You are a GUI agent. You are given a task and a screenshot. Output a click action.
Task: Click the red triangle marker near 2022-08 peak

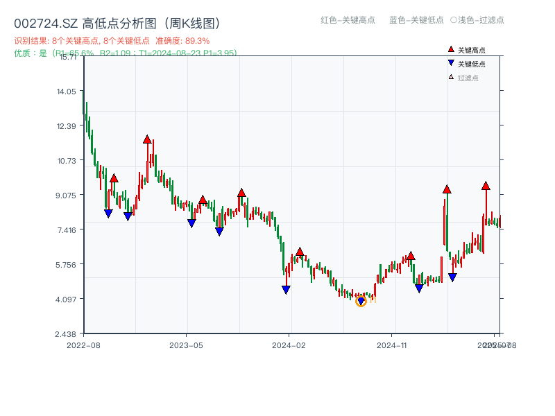pyautogui.click(x=113, y=177)
